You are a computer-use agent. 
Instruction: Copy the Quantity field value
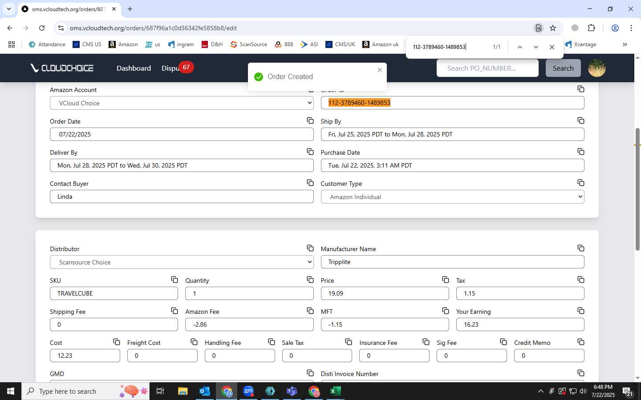[310, 280]
